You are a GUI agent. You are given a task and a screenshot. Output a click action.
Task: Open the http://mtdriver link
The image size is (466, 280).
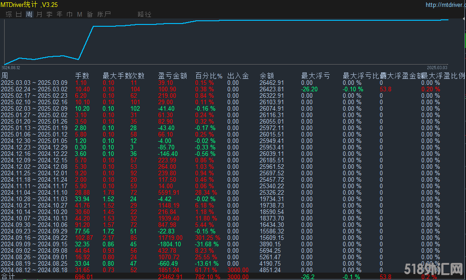pyautogui.click(x=446, y=5)
